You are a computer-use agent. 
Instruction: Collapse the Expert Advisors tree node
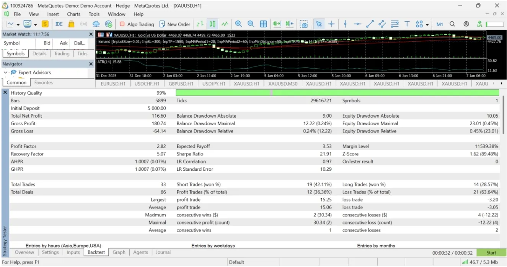click(x=5, y=73)
